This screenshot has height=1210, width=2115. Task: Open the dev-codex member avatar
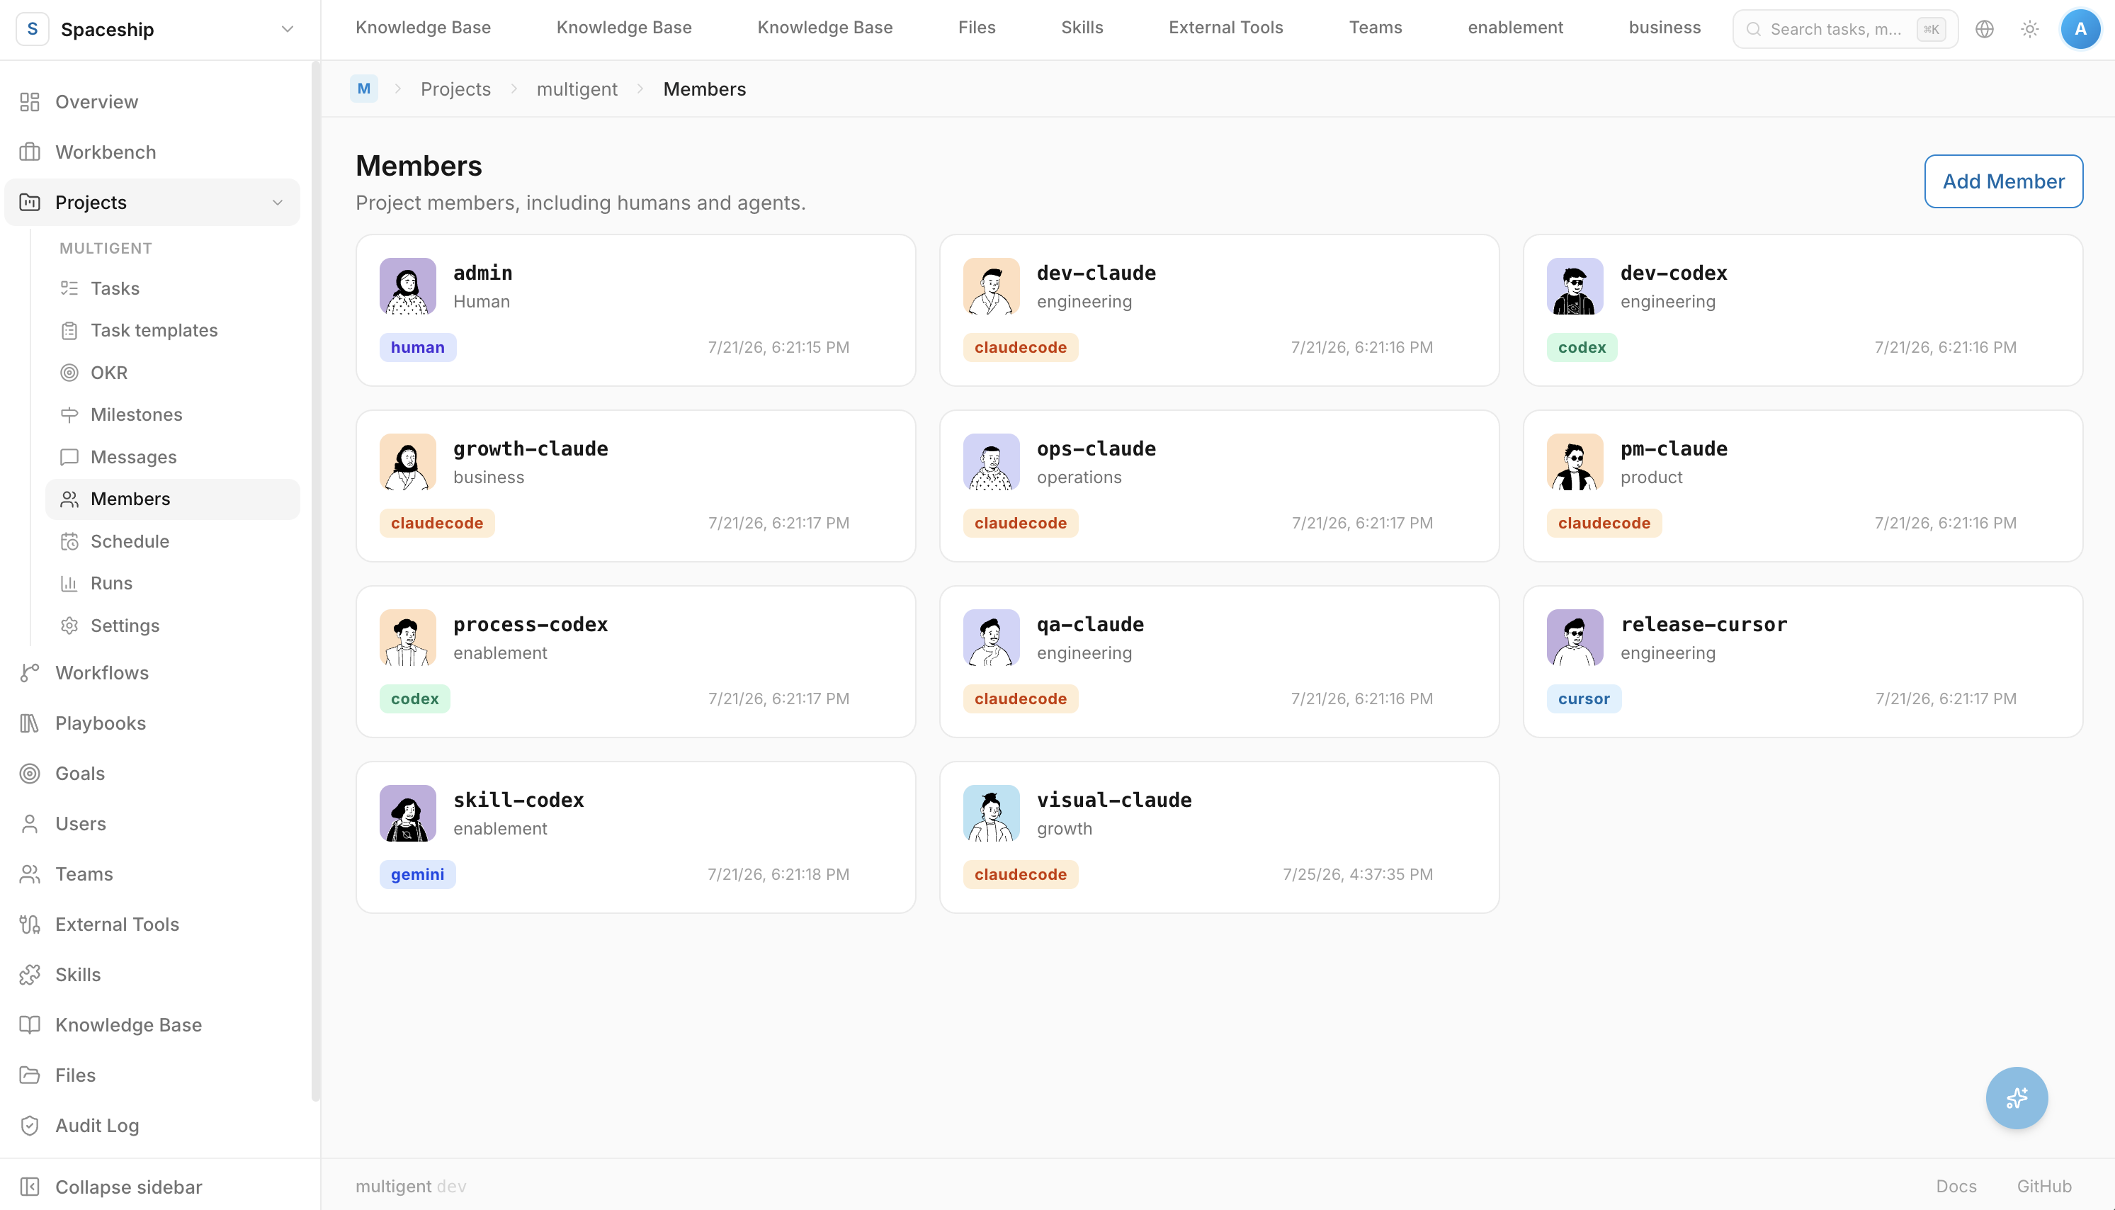pos(1574,286)
